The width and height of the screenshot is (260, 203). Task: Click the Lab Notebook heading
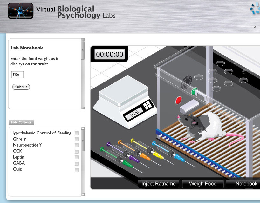point(27,48)
